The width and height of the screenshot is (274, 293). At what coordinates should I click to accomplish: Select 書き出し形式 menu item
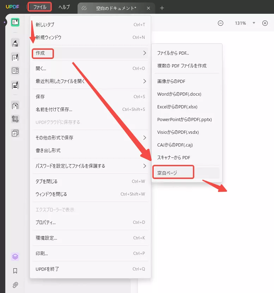point(90,150)
